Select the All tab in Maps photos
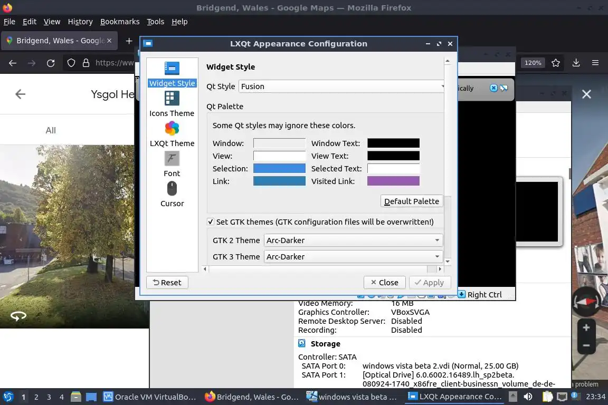 [51, 130]
